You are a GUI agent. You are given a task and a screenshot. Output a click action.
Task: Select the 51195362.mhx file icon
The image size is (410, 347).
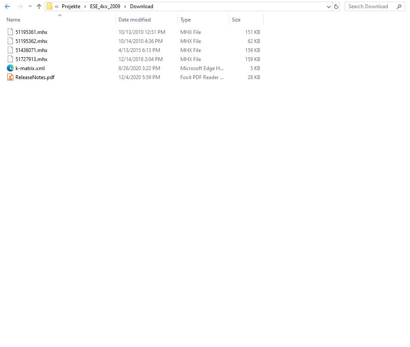click(10, 41)
